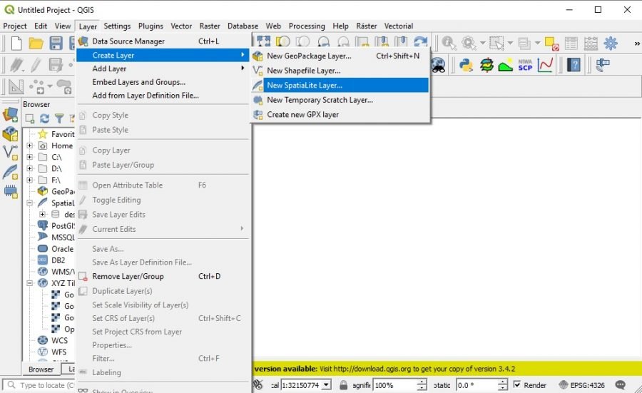The image size is (642, 393).
Task: Toggle the Render checkbox
Action: (x=517, y=385)
